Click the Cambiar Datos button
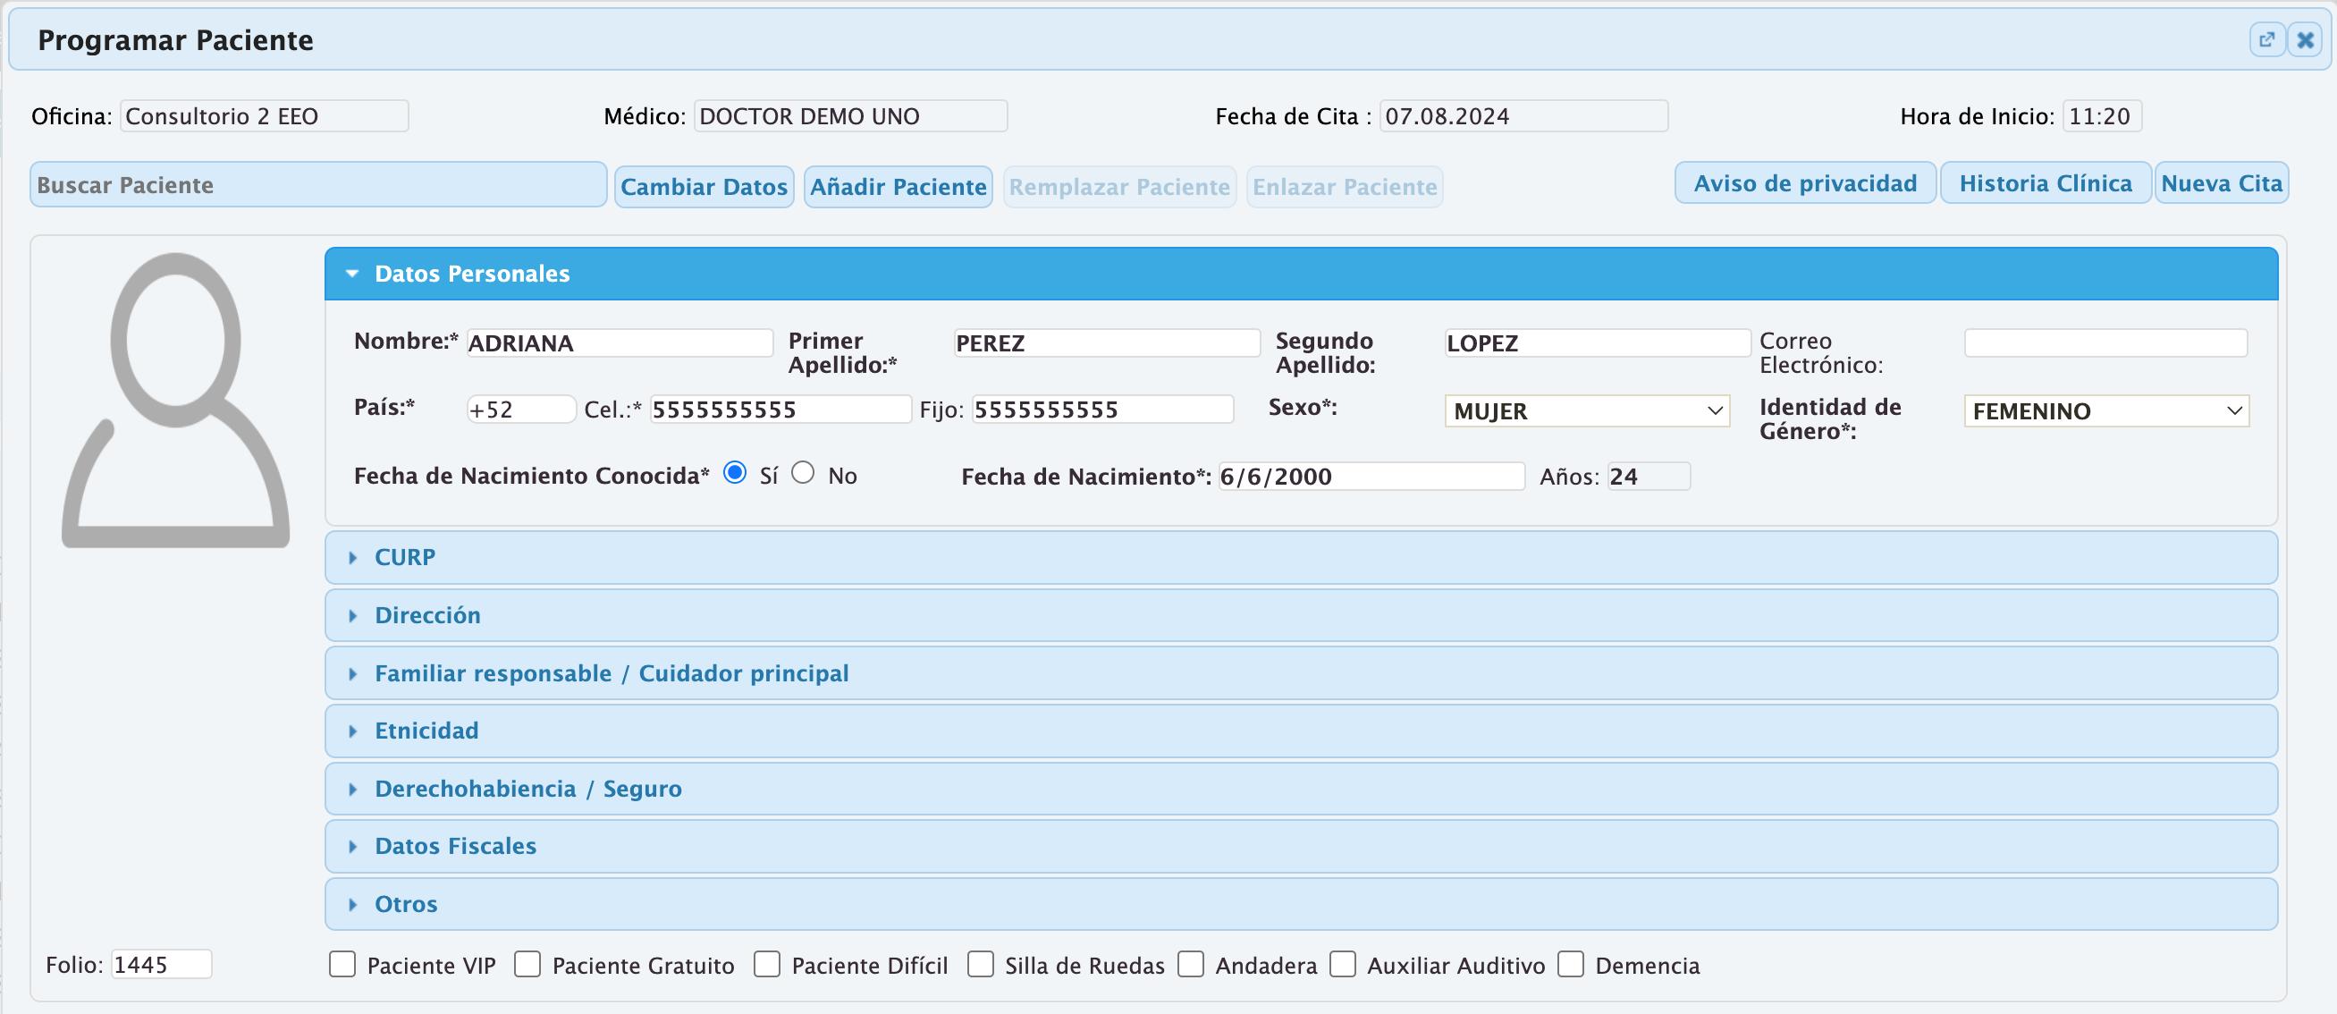 704,187
